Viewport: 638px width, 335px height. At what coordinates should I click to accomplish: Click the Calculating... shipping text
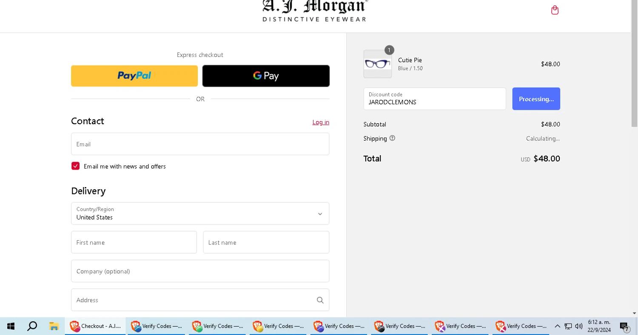tap(543, 139)
